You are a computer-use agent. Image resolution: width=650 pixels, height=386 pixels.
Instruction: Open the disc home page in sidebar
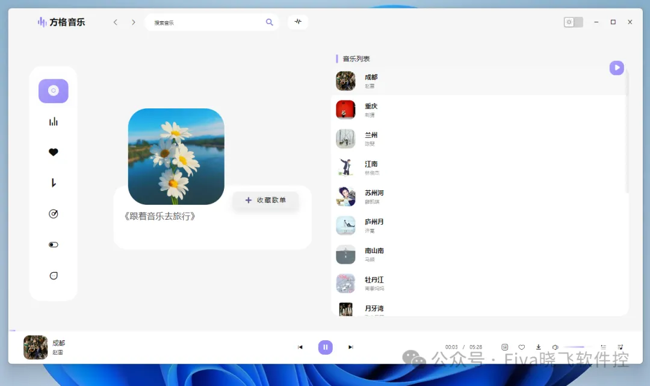click(x=54, y=91)
